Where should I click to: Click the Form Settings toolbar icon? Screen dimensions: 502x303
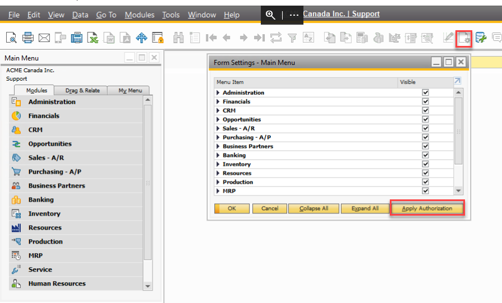coord(464,38)
